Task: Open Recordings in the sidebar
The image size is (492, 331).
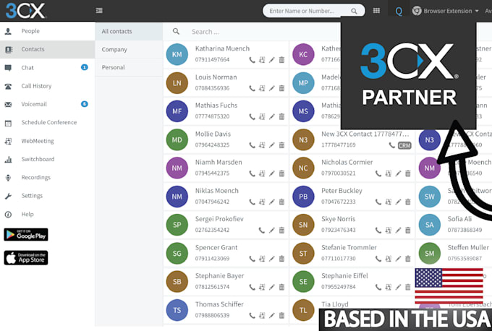Action: click(x=47, y=177)
